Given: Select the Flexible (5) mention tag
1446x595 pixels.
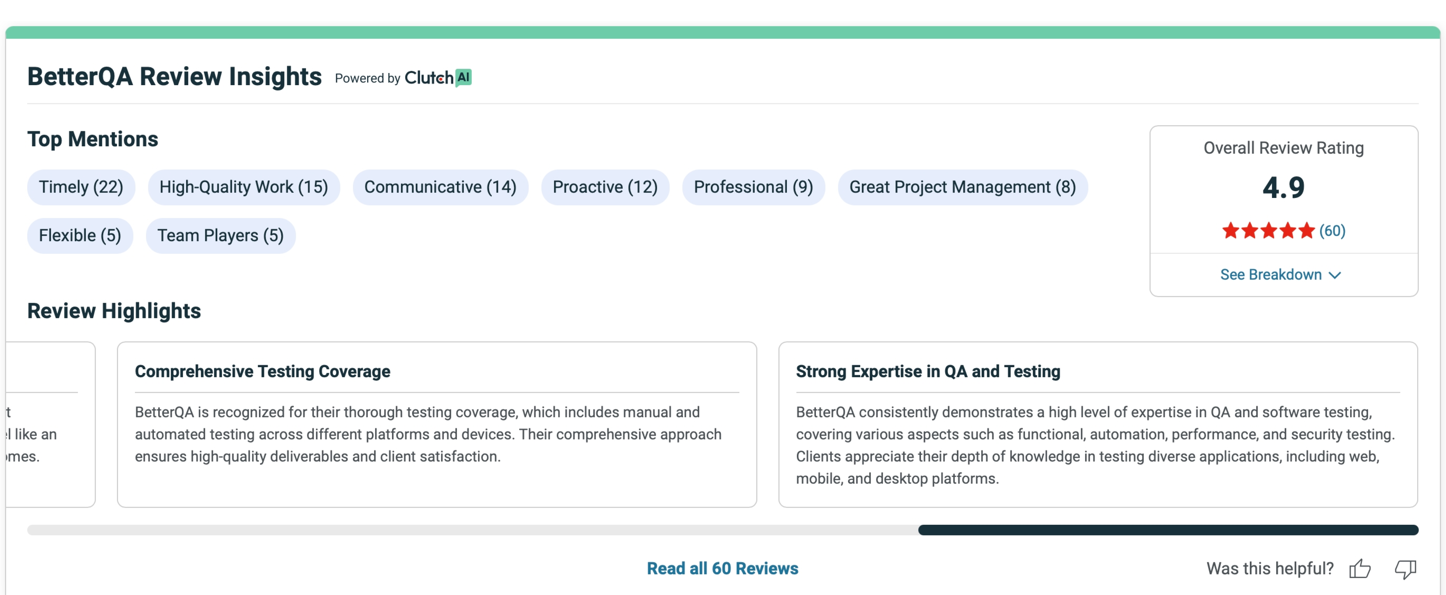Looking at the screenshot, I should pyautogui.click(x=80, y=236).
